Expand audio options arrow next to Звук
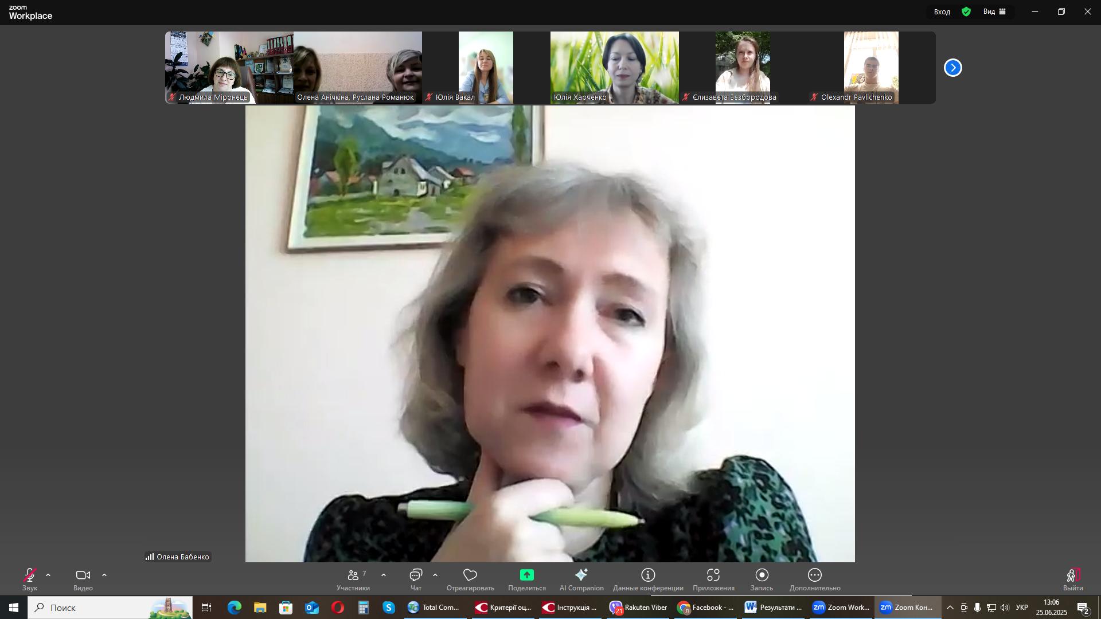Viewport: 1101px width, 619px height. click(x=48, y=575)
